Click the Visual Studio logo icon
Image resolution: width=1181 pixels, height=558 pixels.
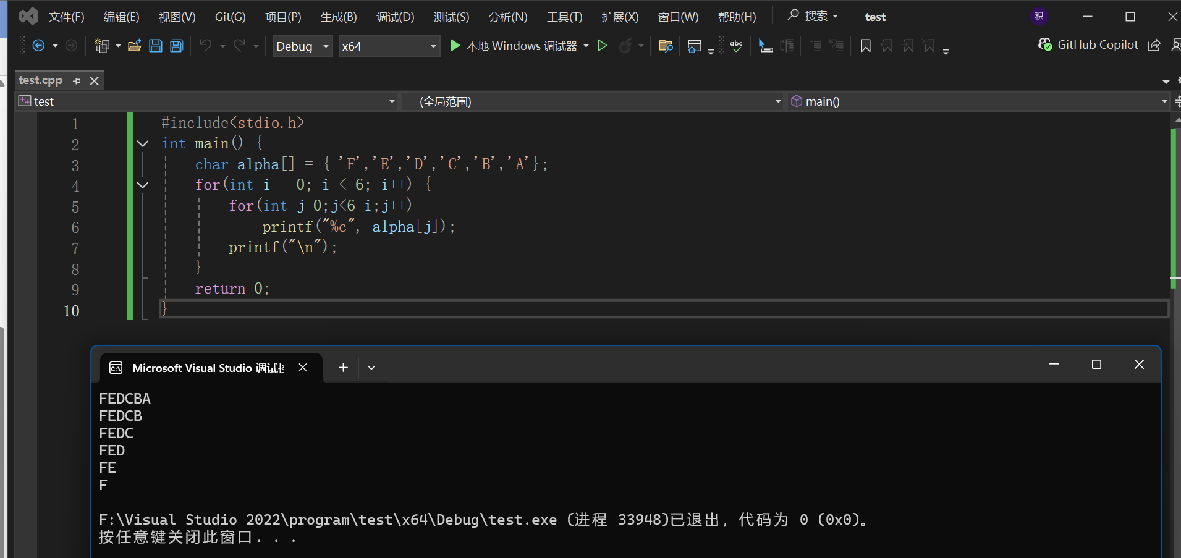(28, 17)
